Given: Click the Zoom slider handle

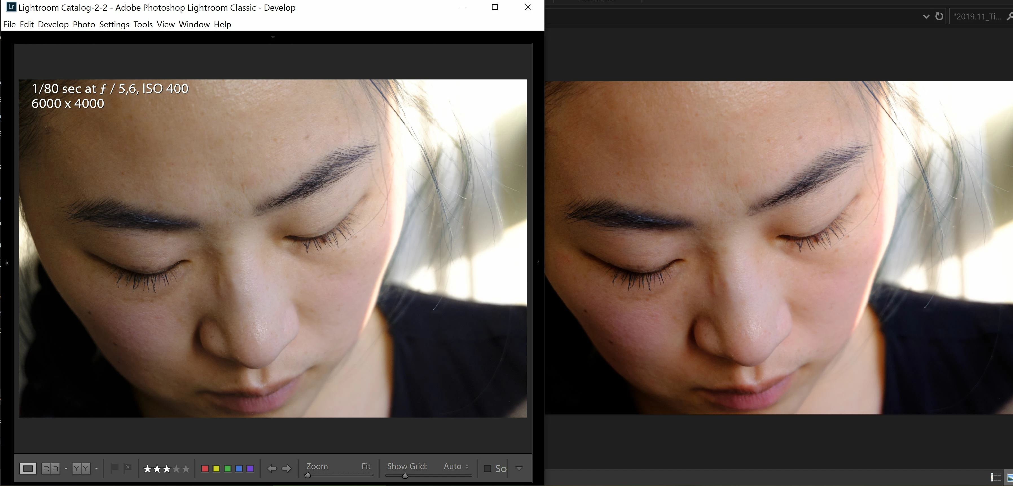Looking at the screenshot, I should click(308, 475).
